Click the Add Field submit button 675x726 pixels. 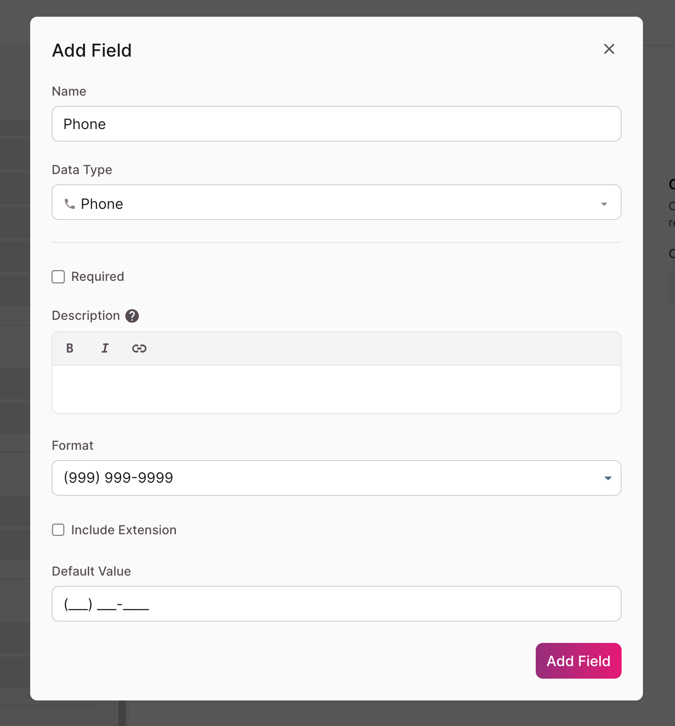coord(578,661)
